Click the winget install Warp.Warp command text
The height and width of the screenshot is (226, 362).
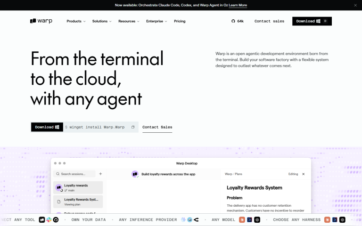coord(97,127)
